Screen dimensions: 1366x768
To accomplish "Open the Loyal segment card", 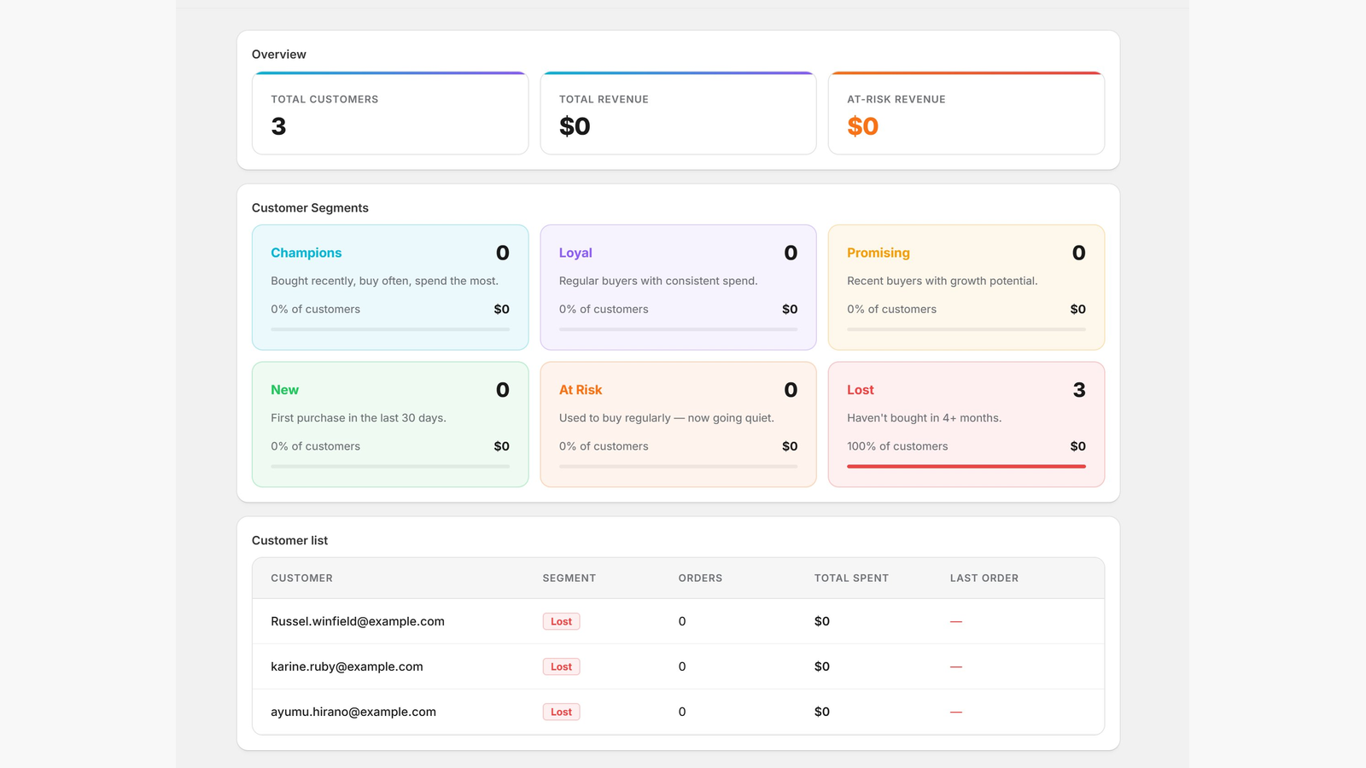I will coord(678,288).
